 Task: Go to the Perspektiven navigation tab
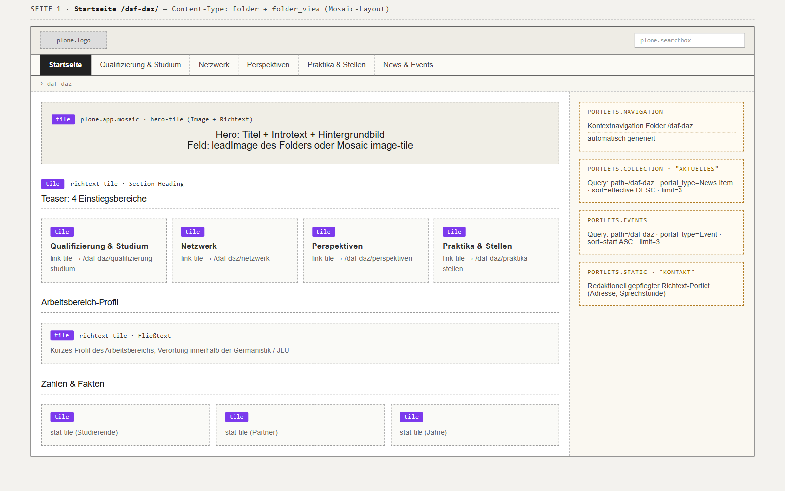click(x=268, y=65)
